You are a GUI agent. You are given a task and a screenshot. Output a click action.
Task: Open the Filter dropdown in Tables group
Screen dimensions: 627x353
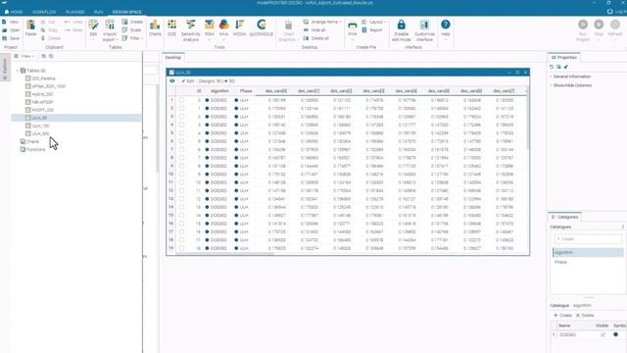point(132,38)
